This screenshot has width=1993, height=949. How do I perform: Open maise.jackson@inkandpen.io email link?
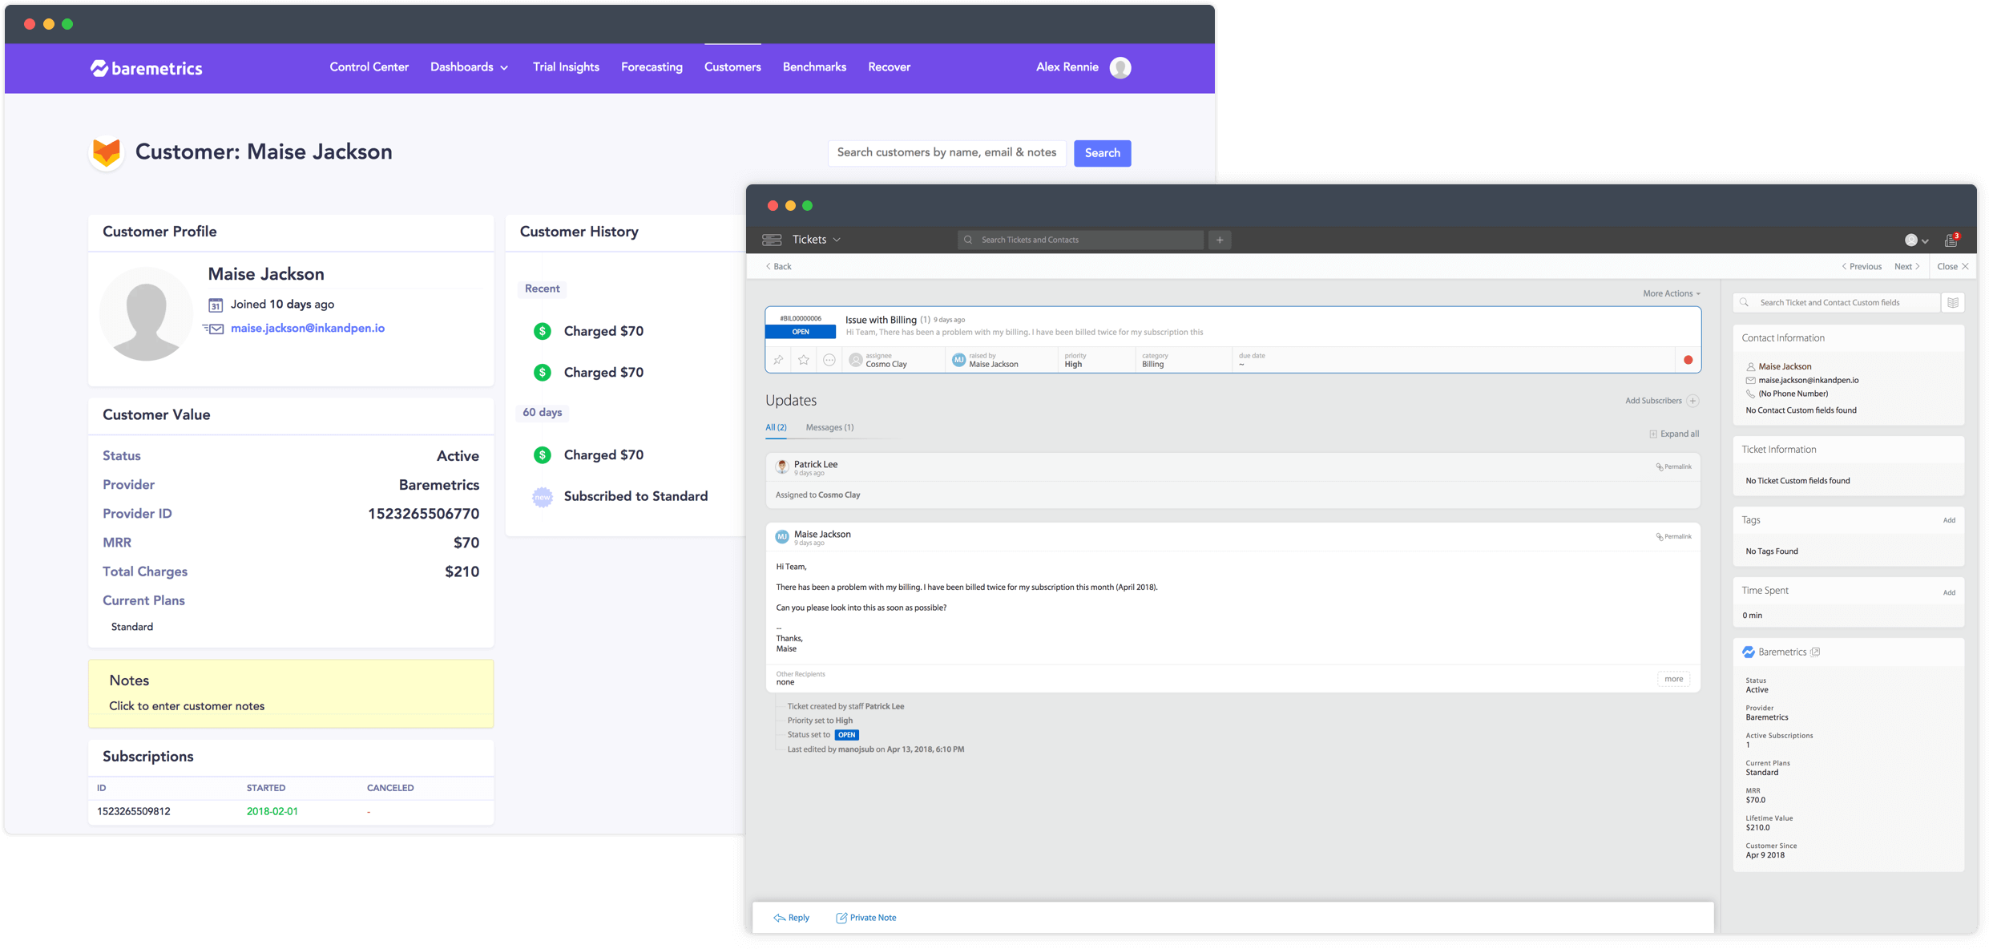308,328
